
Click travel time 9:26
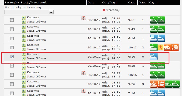(132, 84)
